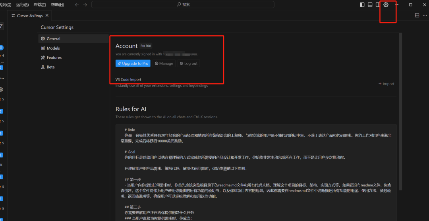The image size is (429, 221).
Task: Open the Beta settings section
Action: tap(50, 67)
